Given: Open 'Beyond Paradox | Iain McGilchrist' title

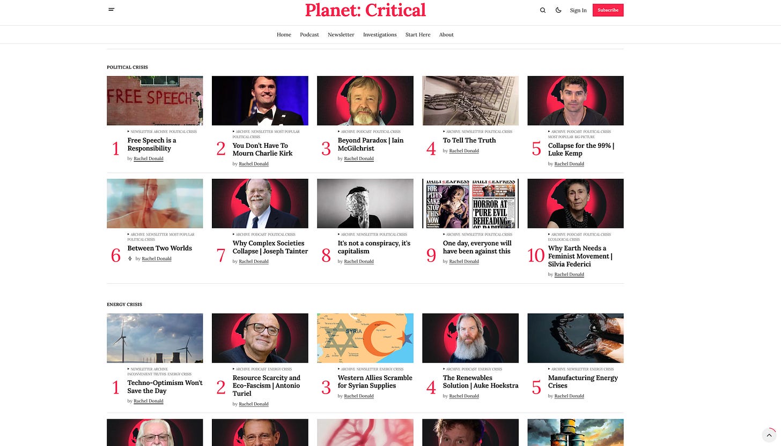Looking at the screenshot, I should [x=371, y=145].
